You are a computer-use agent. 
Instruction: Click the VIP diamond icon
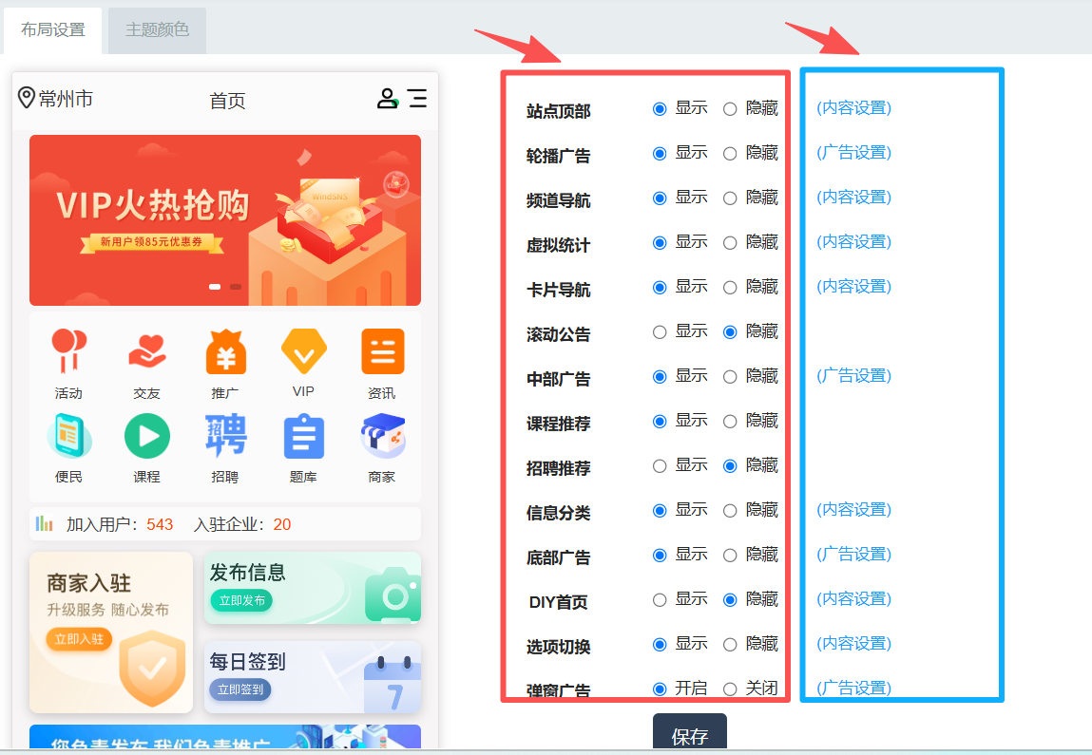pyautogui.click(x=303, y=351)
